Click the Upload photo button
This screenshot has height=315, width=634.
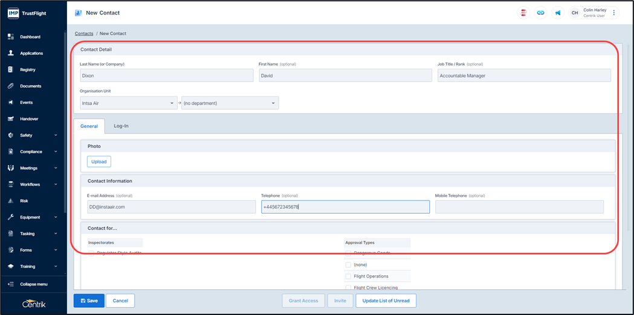[99, 162]
